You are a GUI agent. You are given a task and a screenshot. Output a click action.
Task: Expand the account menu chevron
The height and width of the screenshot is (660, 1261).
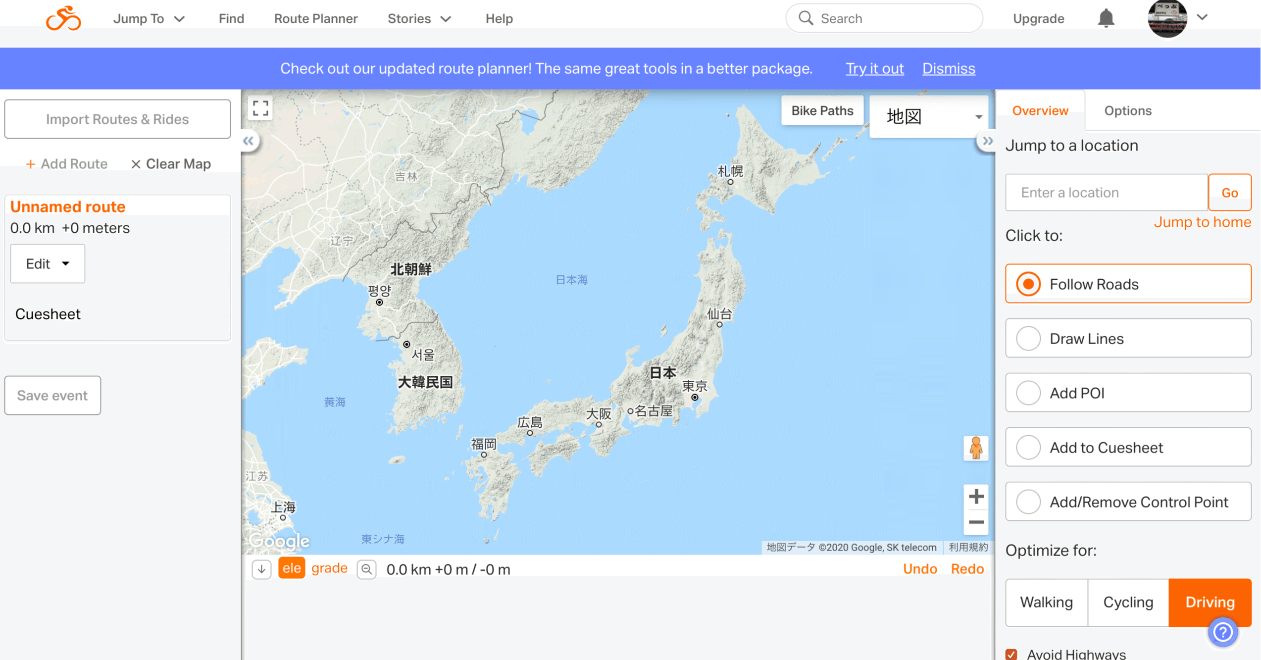click(x=1202, y=17)
